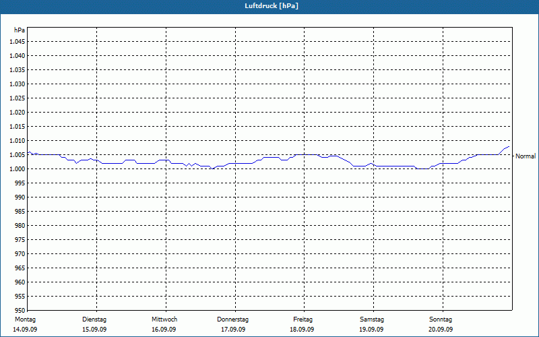Click the Sonntag day label

coord(441,319)
